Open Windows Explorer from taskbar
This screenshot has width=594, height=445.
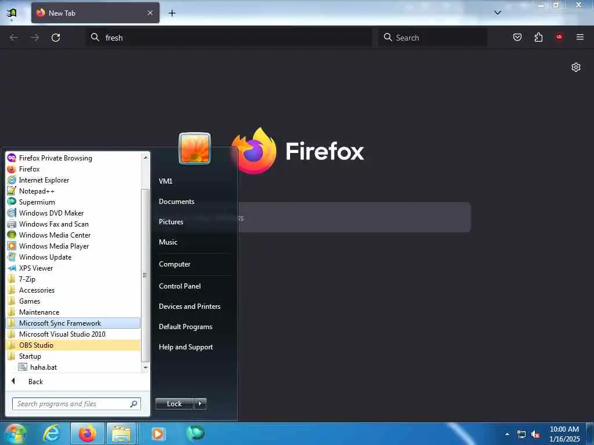pyautogui.click(x=121, y=433)
